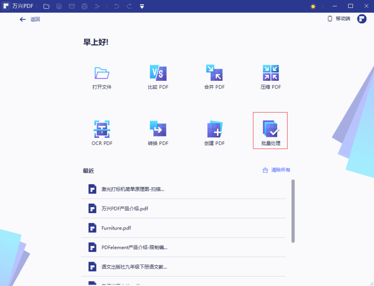This screenshot has width=374, height=286.
Task: Open the 创建 PDF creation tool
Action: pyautogui.click(x=214, y=130)
